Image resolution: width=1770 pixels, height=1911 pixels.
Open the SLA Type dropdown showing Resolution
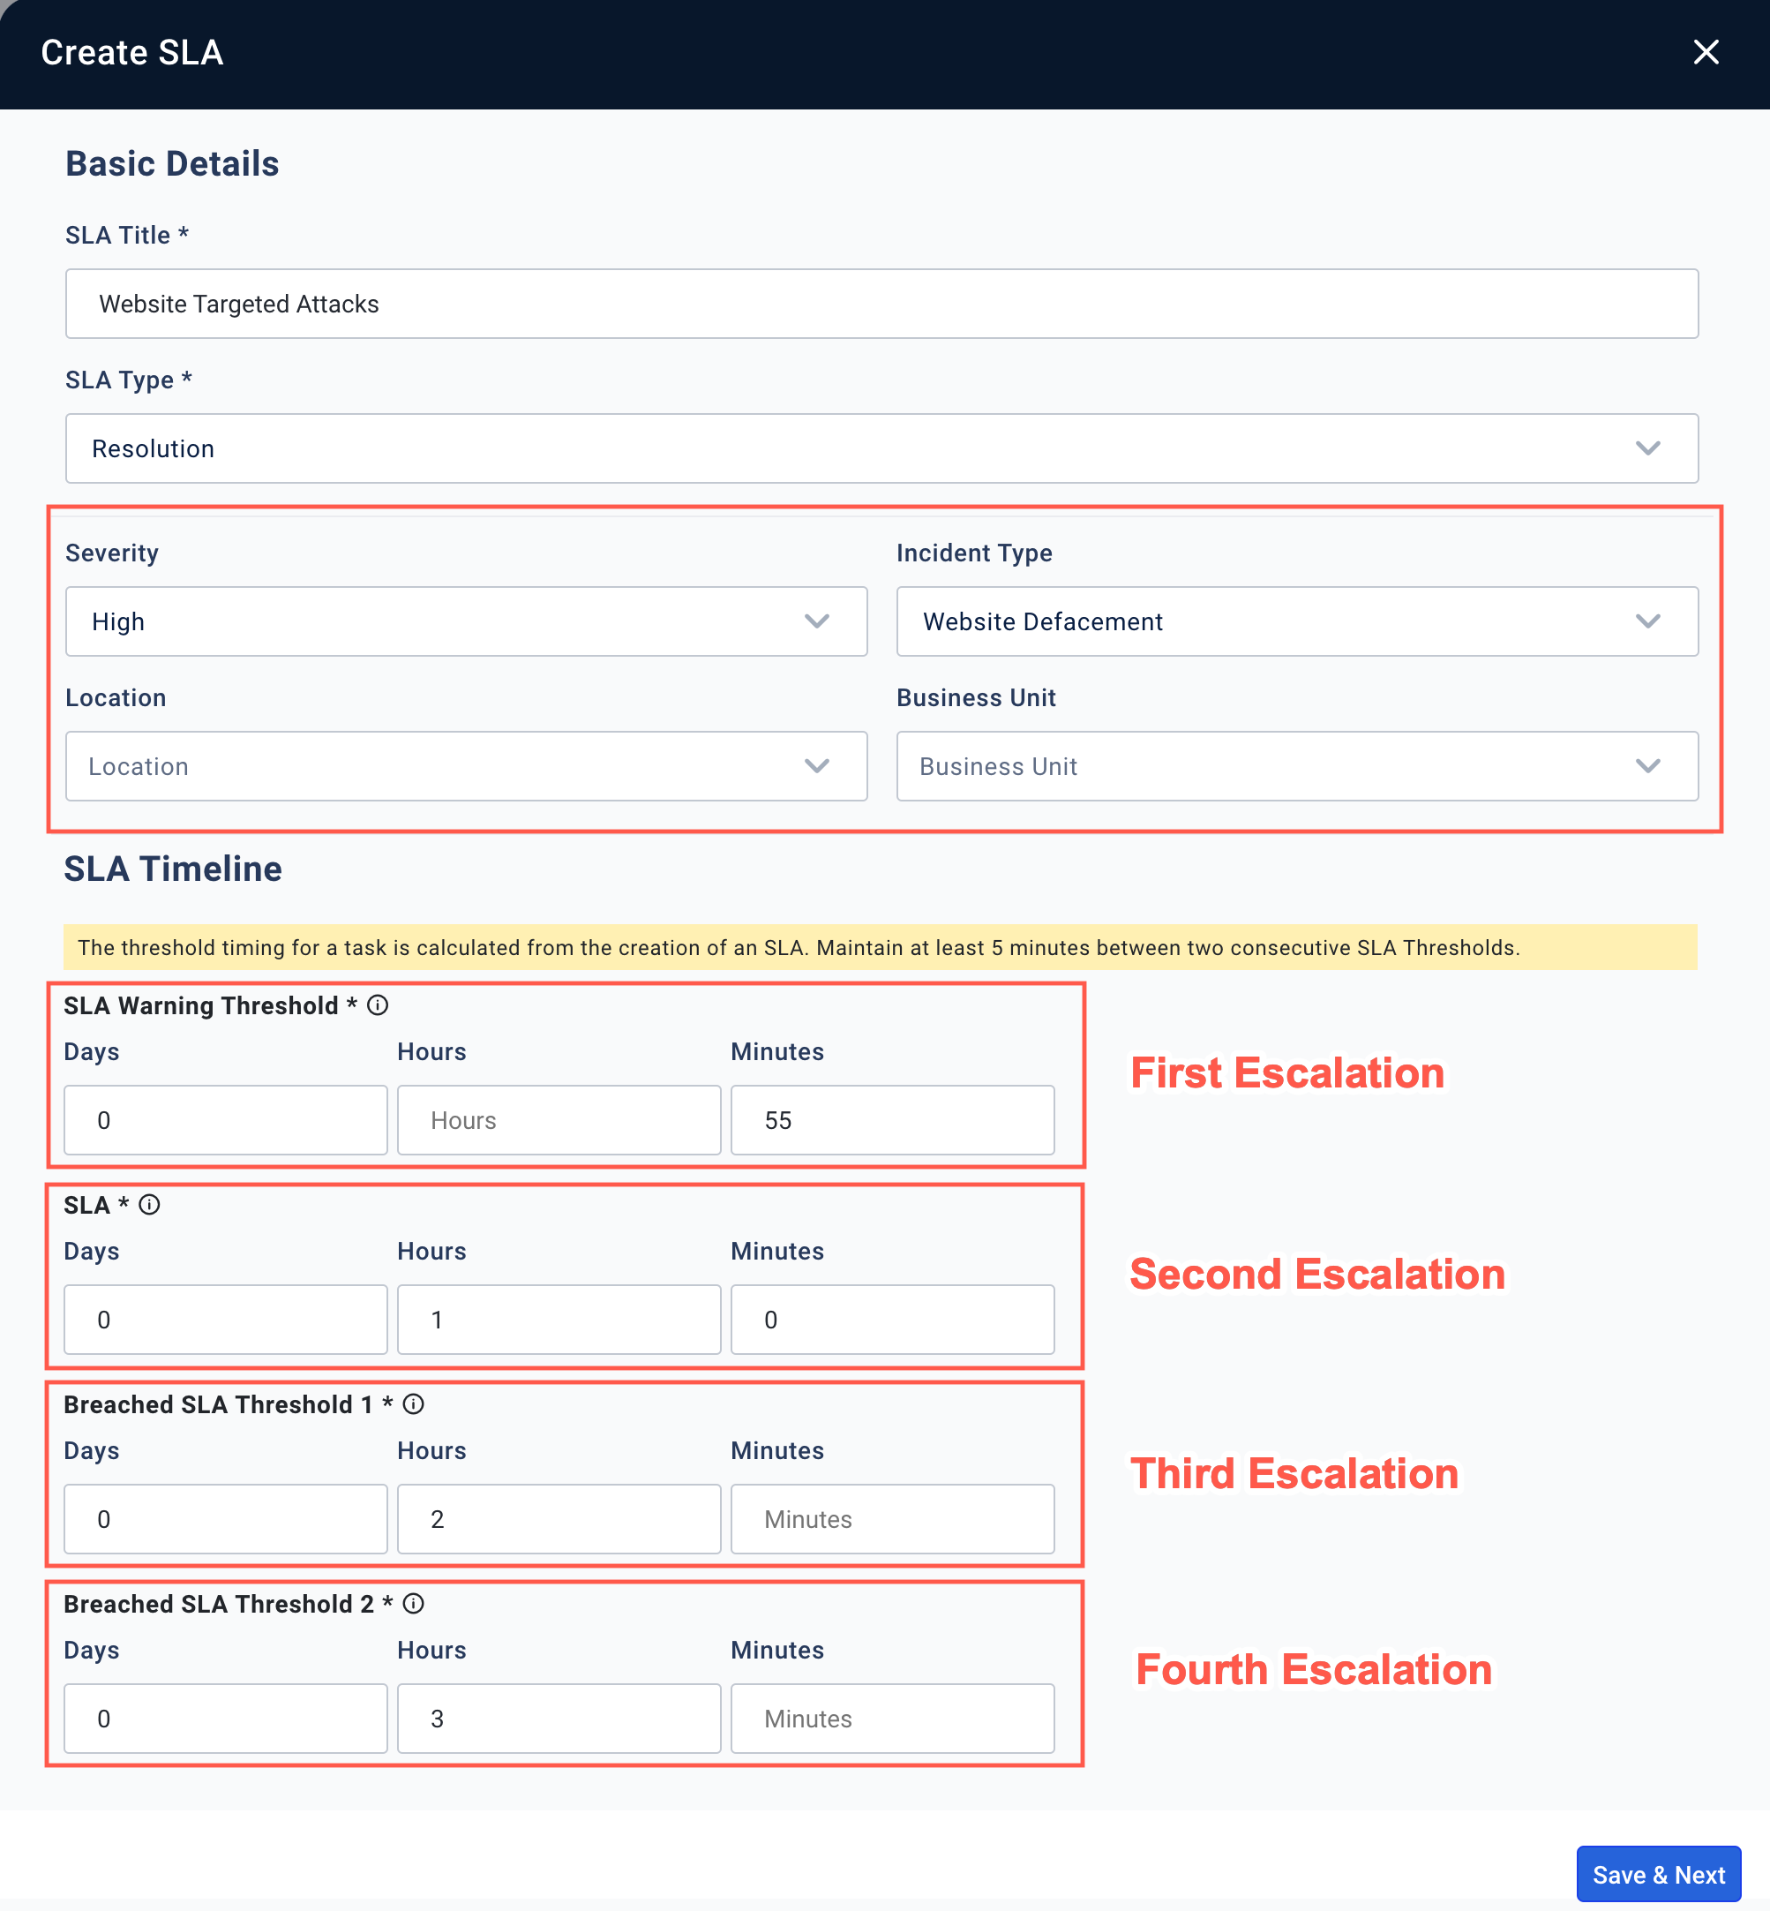881,448
